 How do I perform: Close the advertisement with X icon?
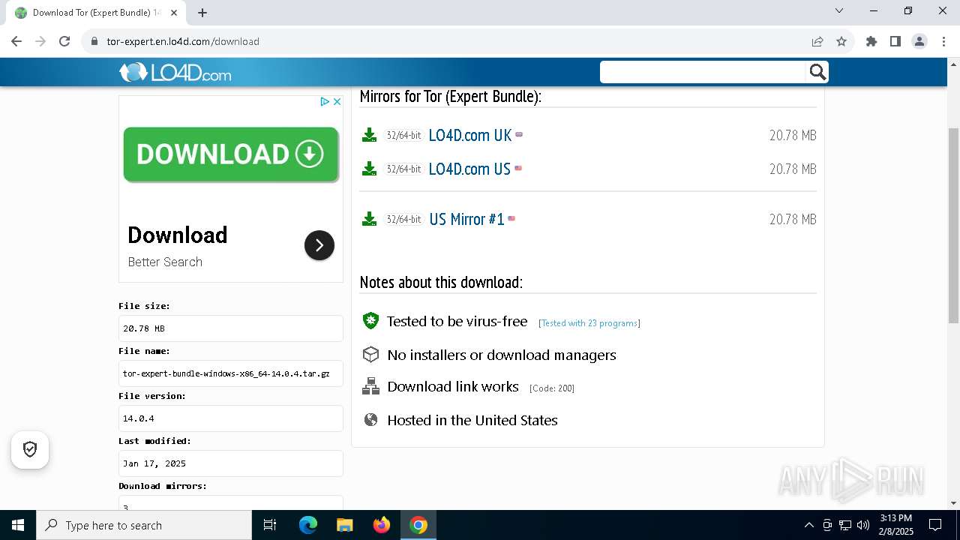(337, 101)
